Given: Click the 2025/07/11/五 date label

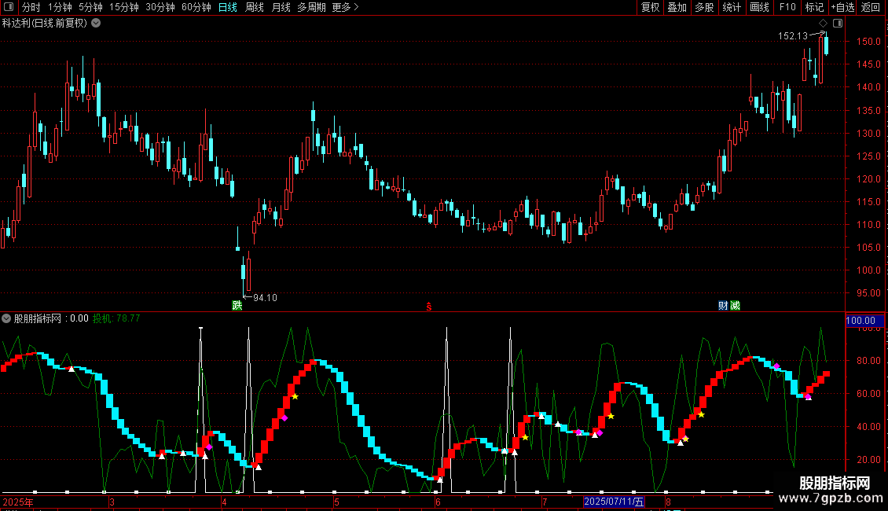Looking at the screenshot, I should (614, 502).
